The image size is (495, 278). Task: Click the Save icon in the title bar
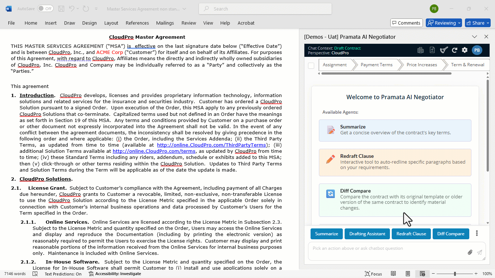tap(61, 9)
